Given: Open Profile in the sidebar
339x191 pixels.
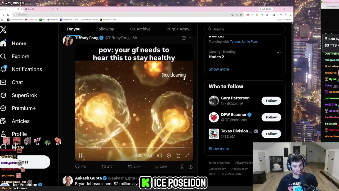Looking at the screenshot, I should pyautogui.click(x=19, y=134).
